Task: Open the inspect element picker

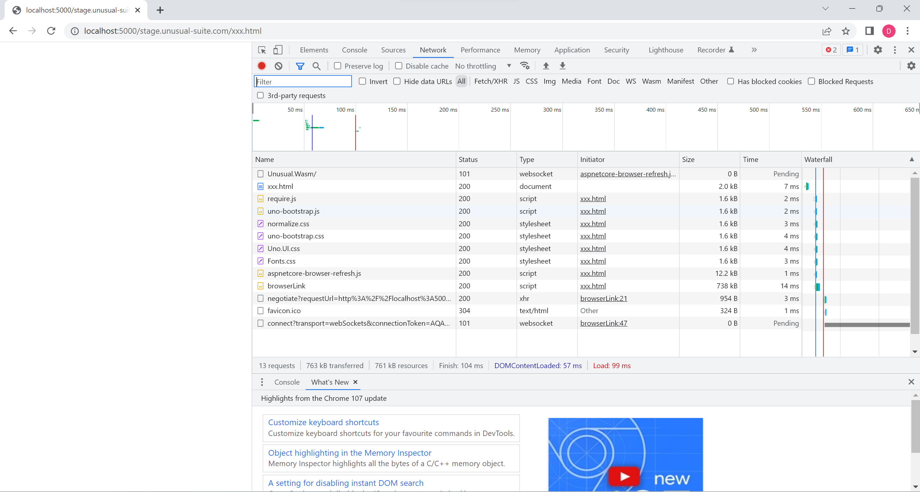Action: tap(262, 50)
